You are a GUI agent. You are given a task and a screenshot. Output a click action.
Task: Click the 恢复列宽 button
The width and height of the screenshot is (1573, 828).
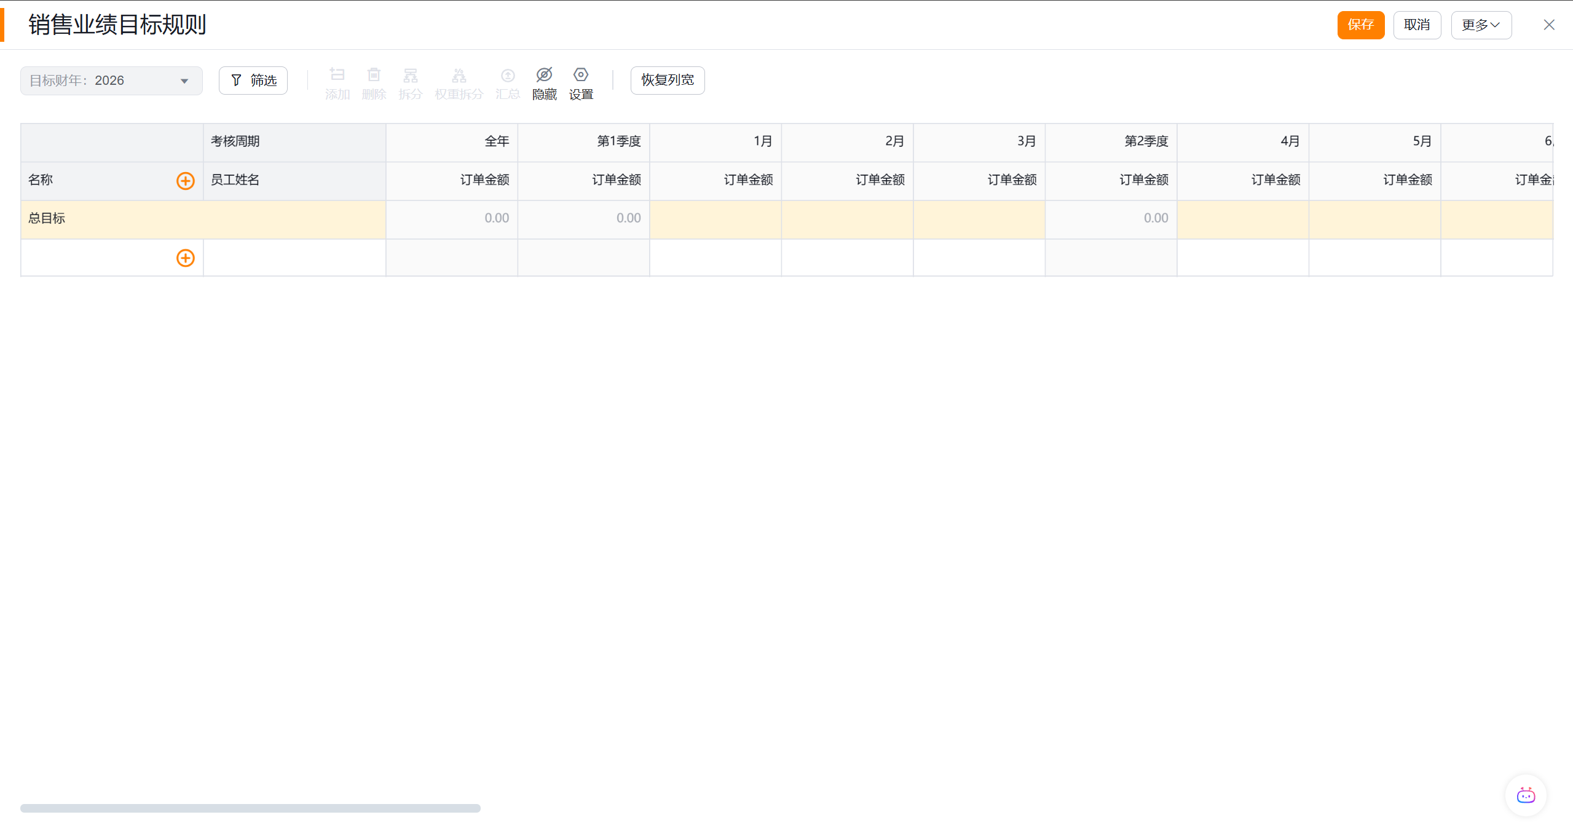pyautogui.click(x=668, y=81)
